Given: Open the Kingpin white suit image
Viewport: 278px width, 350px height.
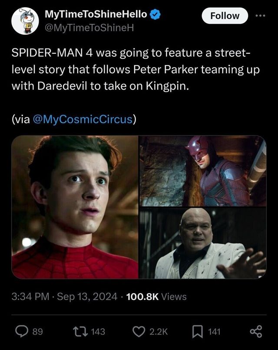Looking at the screenshot, I should coord(203,243).
